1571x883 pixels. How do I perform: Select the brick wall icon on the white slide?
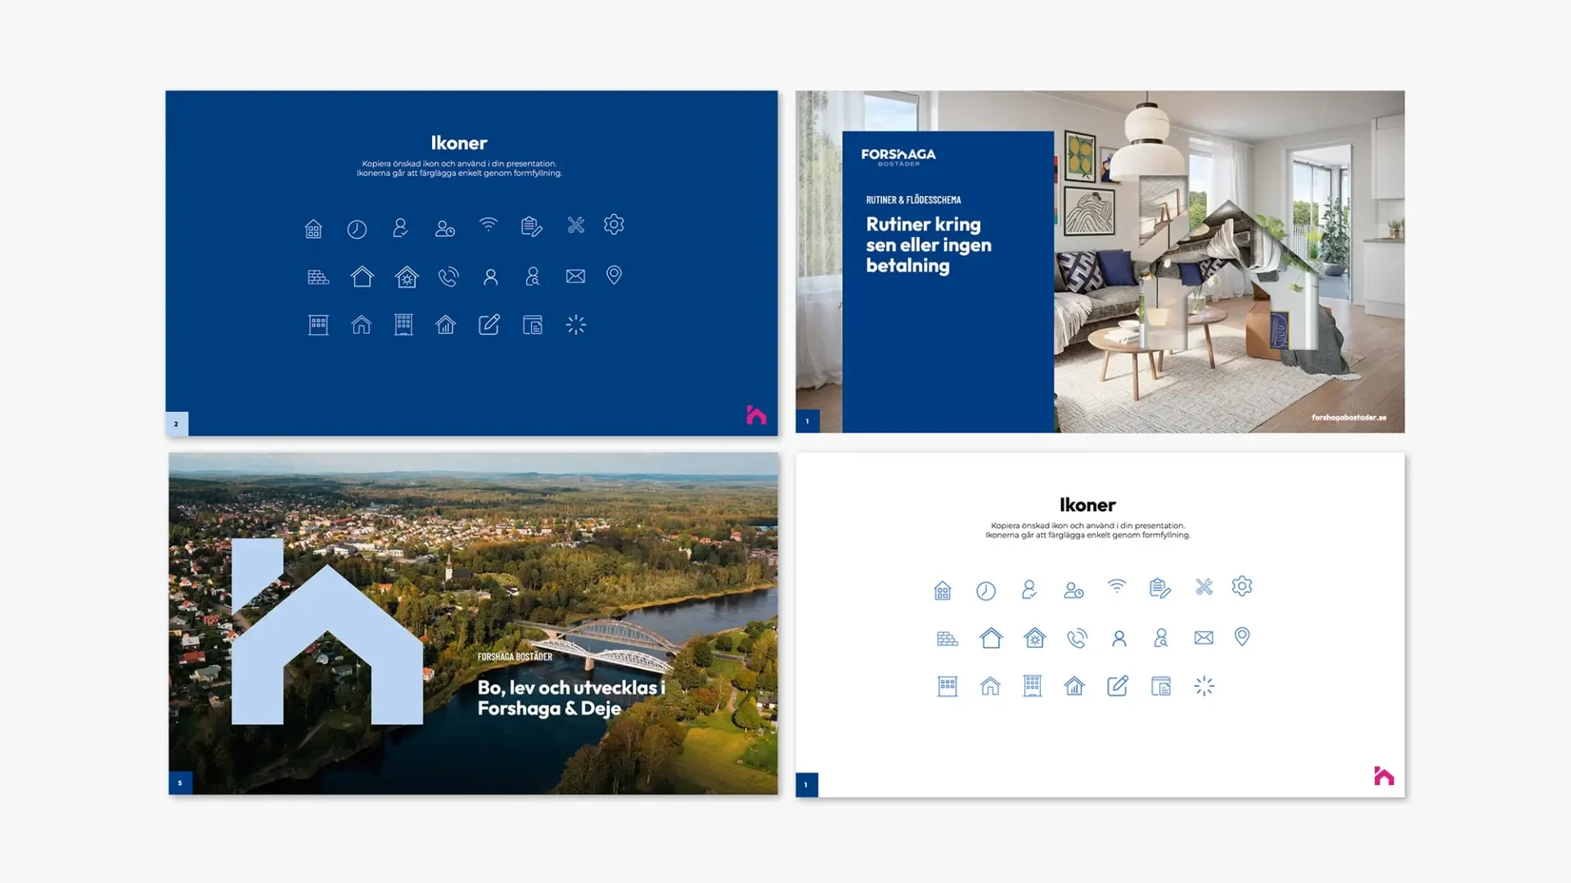[x=948, y=639]
